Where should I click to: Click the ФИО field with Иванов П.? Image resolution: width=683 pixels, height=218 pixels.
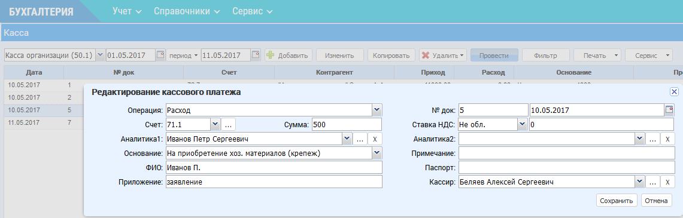click(274, 168)
